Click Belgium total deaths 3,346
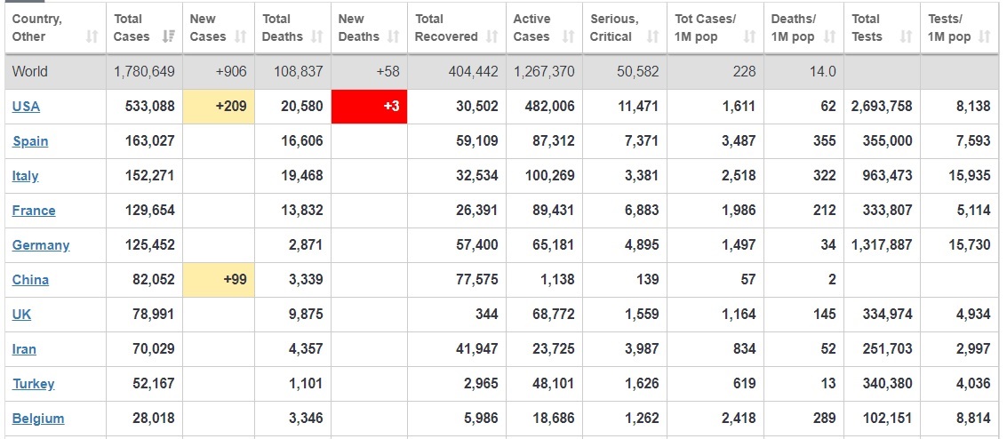 (305, 418)
